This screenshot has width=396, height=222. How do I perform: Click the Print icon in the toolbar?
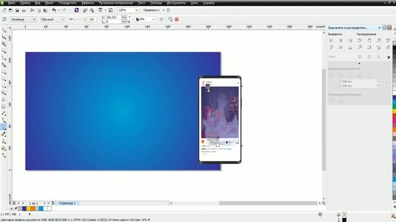click(24, 10)
